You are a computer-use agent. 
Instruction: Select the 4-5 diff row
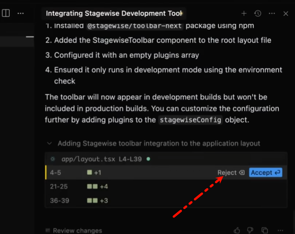tap(166, 173)
